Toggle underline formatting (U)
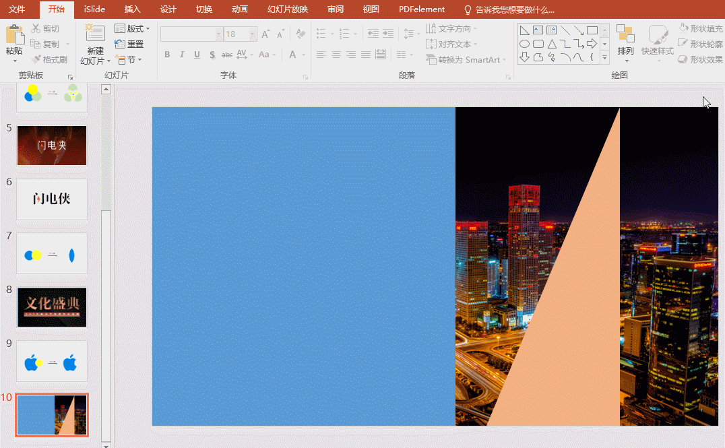This screenshot has width=725, height=448. (197, 55)
